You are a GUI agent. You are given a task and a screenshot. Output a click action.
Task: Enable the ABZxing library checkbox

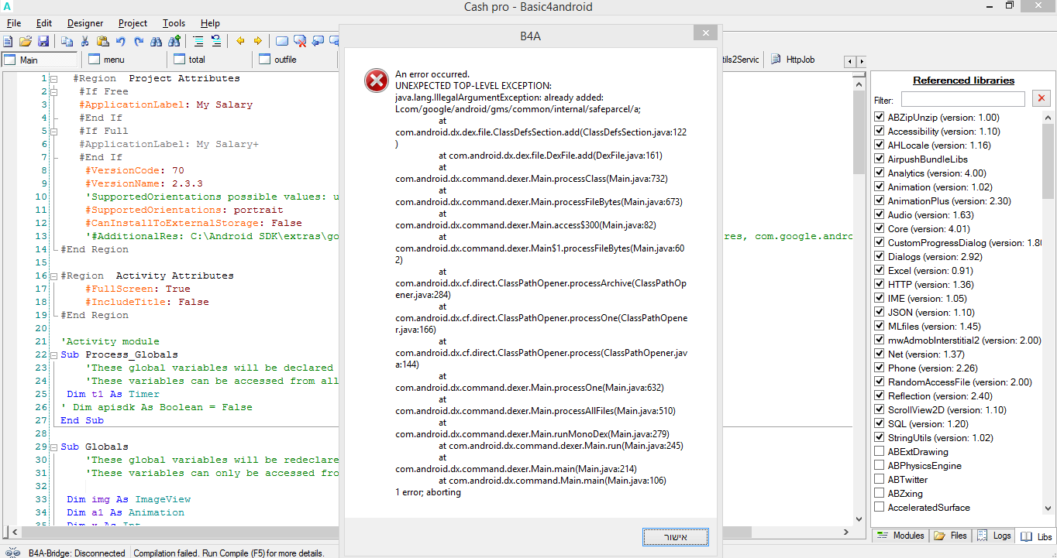[880, 493]
